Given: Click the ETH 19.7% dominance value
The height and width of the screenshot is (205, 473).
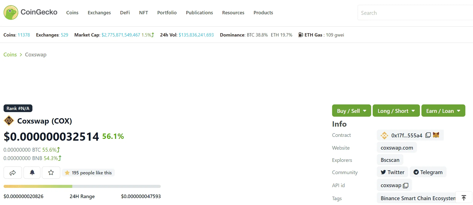Looking at the screenshot, I should pyautogui.click(x=282, y=35).
